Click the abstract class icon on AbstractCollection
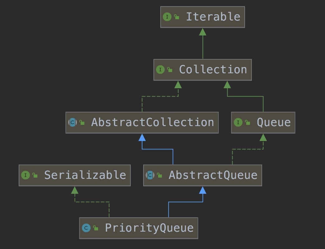 tap(73, 122)
